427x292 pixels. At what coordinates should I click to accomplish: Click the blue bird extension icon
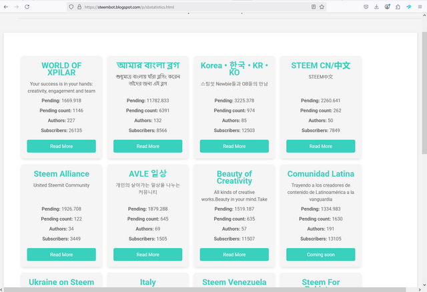click(409, 7)
